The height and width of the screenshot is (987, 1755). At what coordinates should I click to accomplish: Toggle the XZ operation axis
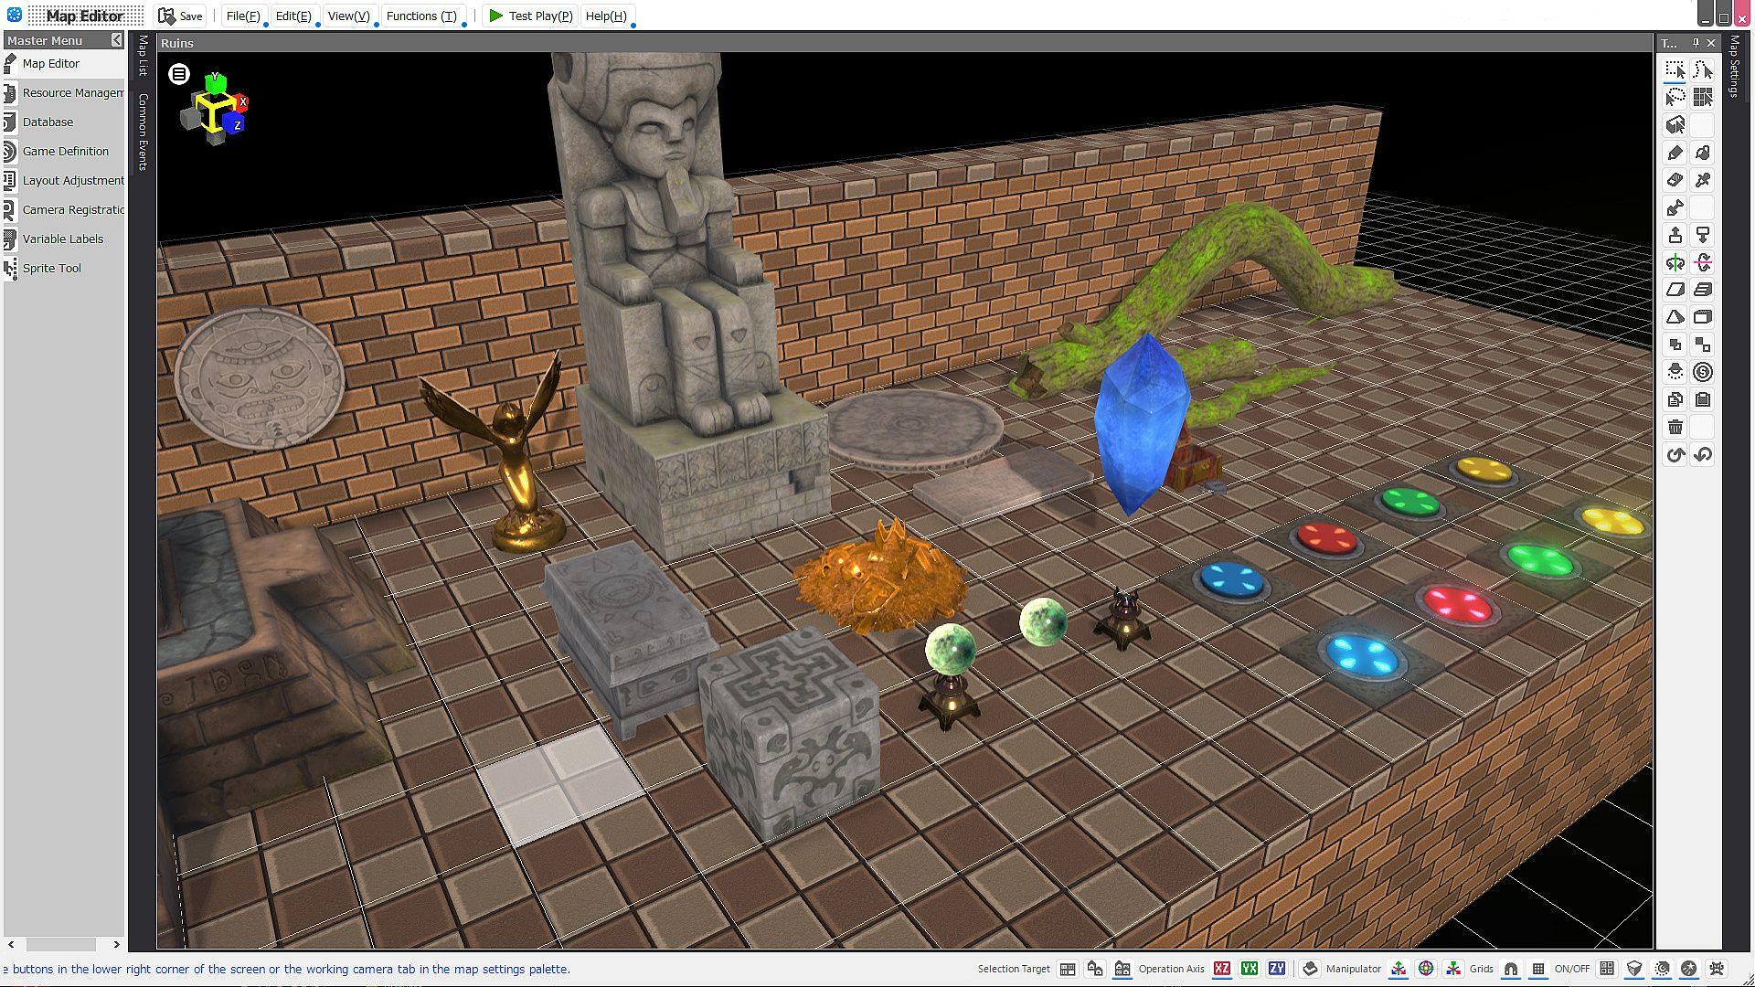[x=1222, y=969]
